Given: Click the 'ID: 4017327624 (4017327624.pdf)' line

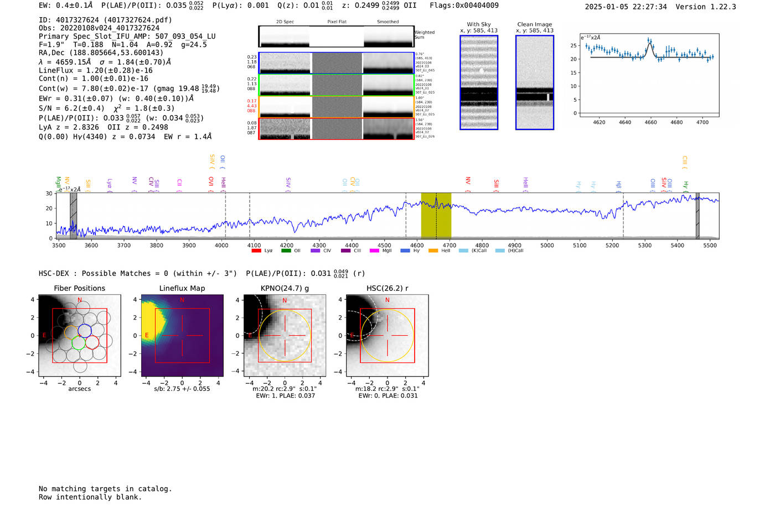Looking at the screenshot, I should tap(105, 20).
